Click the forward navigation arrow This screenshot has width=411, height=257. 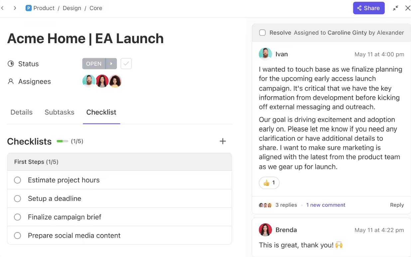pos(15,8)
